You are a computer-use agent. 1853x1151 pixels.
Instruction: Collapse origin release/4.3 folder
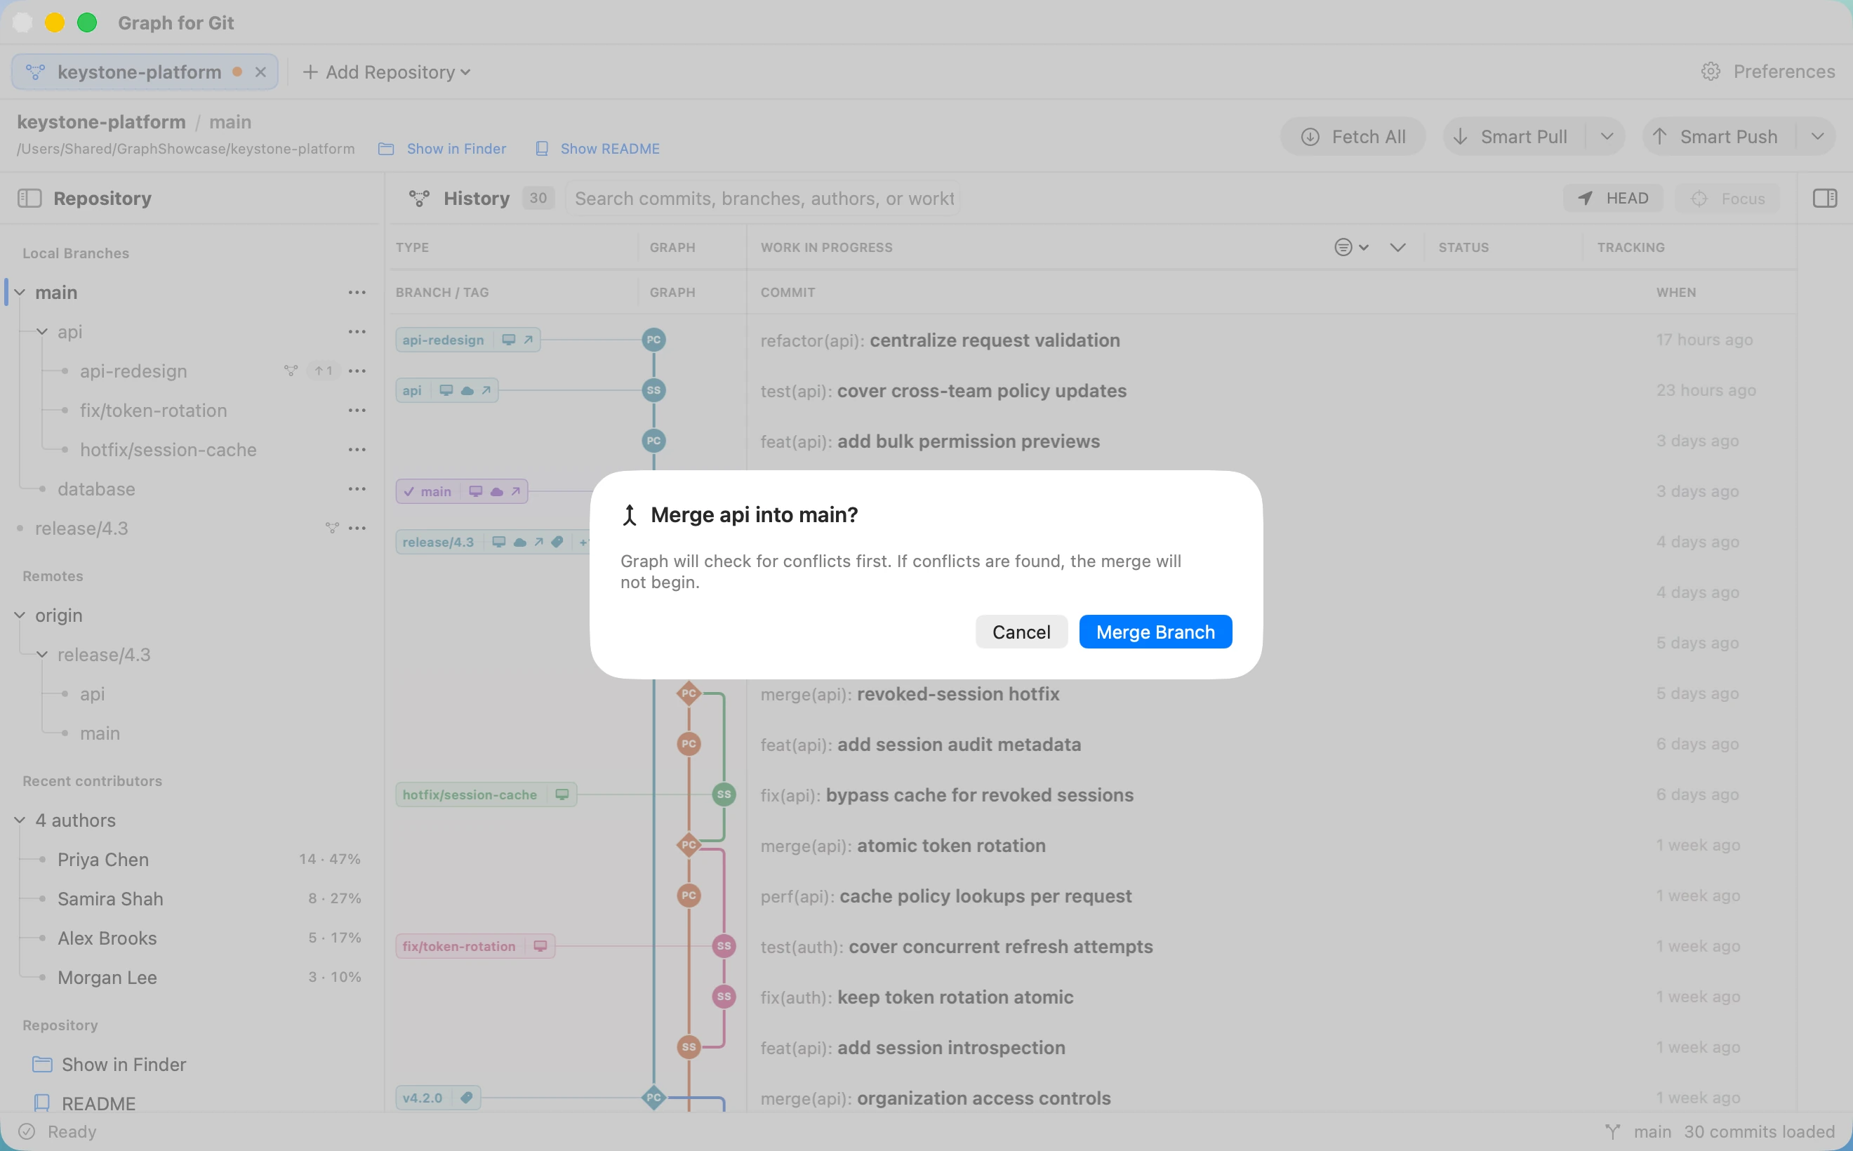[x=42, y=656]
